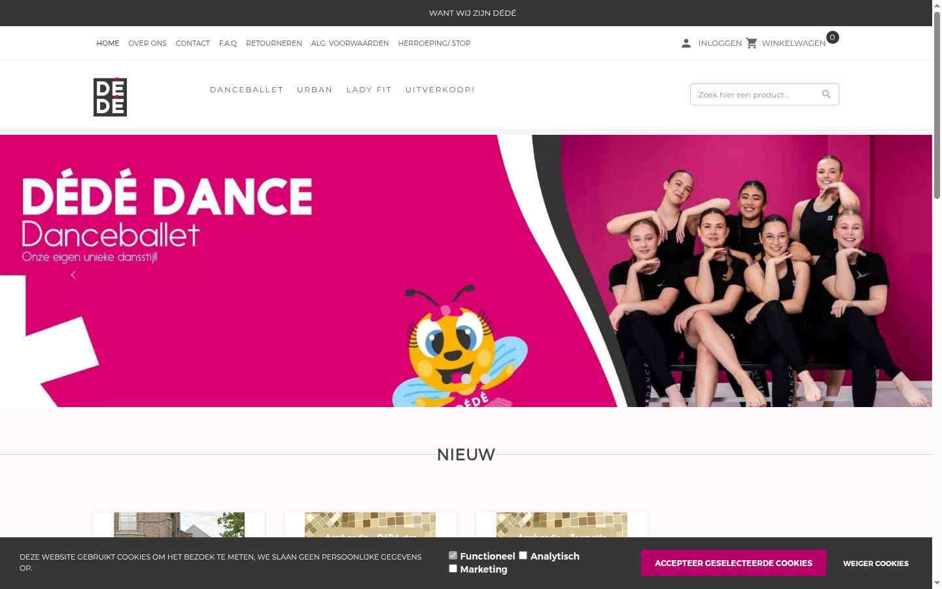Click the DÉDÉ Dance Danceballet banner
This screenshot has height=589, width=942.
tap(466, 271)
